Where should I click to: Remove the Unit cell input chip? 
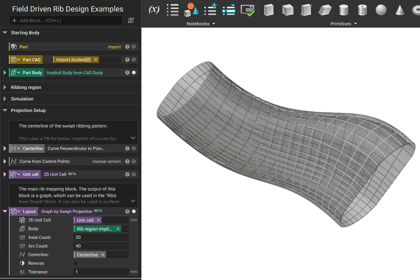[x=99, y=220]
